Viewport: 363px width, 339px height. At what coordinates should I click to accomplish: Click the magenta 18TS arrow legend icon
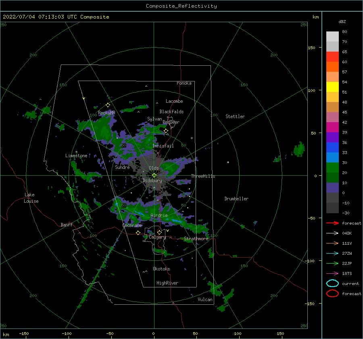(x=332, y=274)
